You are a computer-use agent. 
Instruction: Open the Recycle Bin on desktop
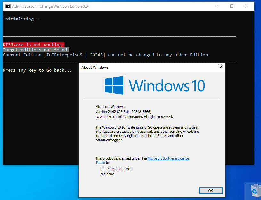coord(255,190)
